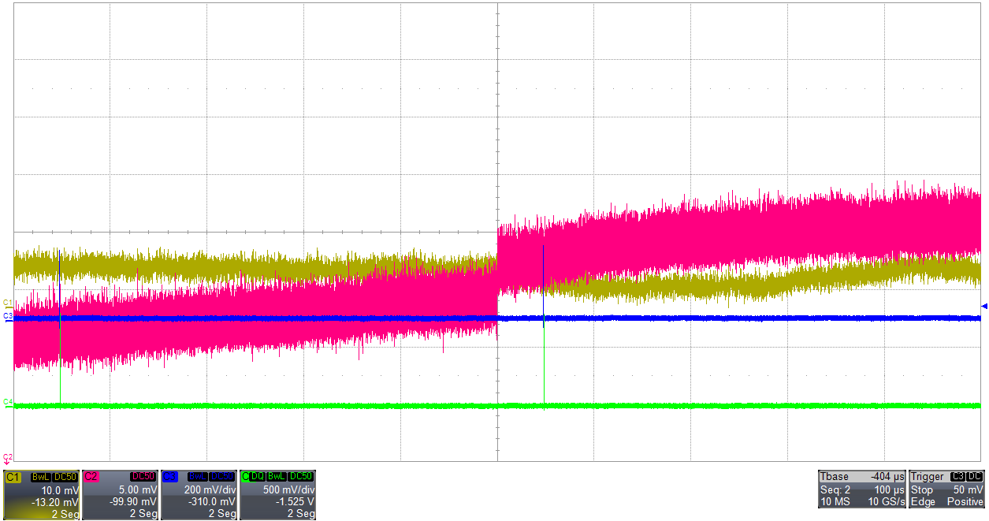
Task: Click the 100 µs time per division value
Action: point(890,490)
